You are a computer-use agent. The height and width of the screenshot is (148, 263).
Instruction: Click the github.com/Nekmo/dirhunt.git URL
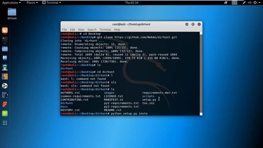[145, 37]
